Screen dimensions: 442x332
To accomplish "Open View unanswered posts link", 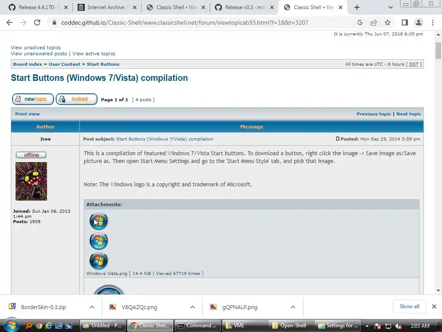I will [x=39, y=53].
